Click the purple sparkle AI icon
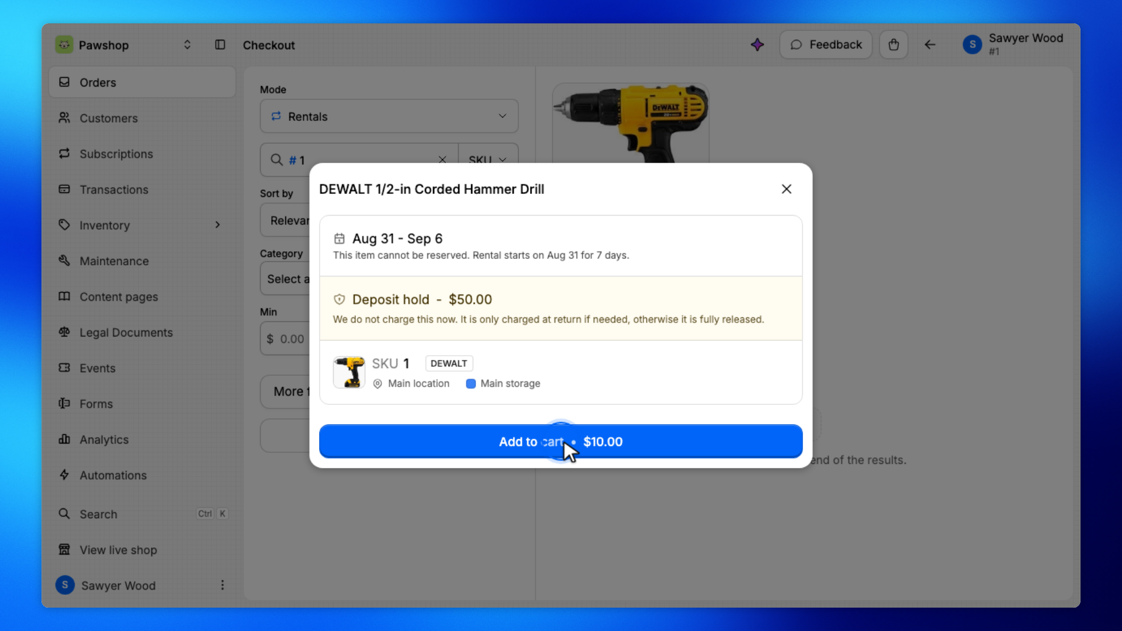 click(x=757, y=45)
